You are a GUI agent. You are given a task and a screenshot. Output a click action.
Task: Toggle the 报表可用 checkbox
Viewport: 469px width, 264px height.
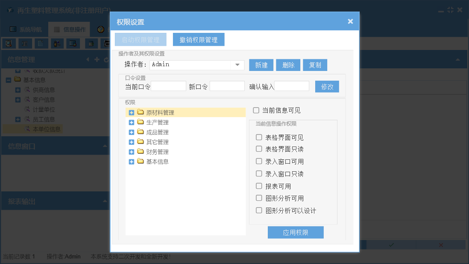[259, 186]
